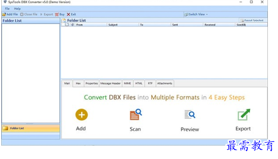Viewport: 278px width, 159px height.
Task: Close the DBX Converter window
Action: point(262,2)
